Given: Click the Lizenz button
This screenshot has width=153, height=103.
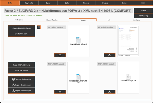Looking at the screenshot, I should click(x=143, y=10).
